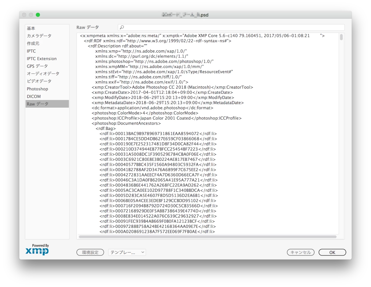
Task: Click the xmlns:stEvt ResourceEvent namespace line
Action: (x=164, y=72)
